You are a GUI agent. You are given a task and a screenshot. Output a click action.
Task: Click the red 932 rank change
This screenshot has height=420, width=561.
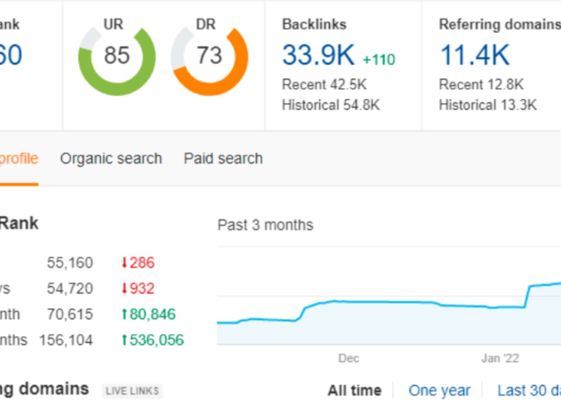138,288
